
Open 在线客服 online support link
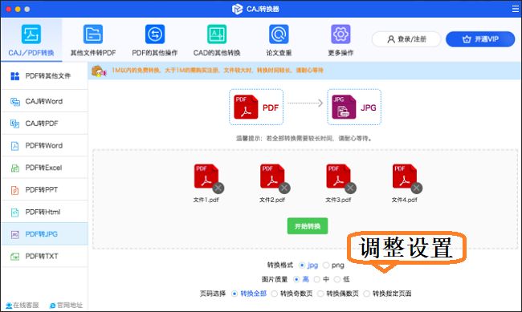[22, 306]
